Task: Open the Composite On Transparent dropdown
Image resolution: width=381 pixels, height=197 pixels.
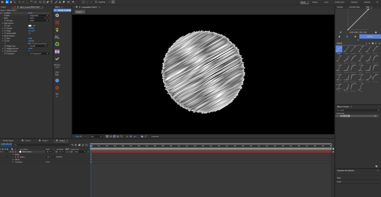Action: 39,54
